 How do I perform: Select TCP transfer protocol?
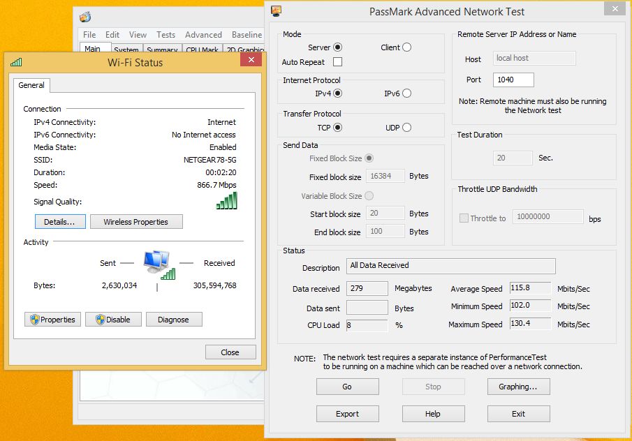click(338, 128)
